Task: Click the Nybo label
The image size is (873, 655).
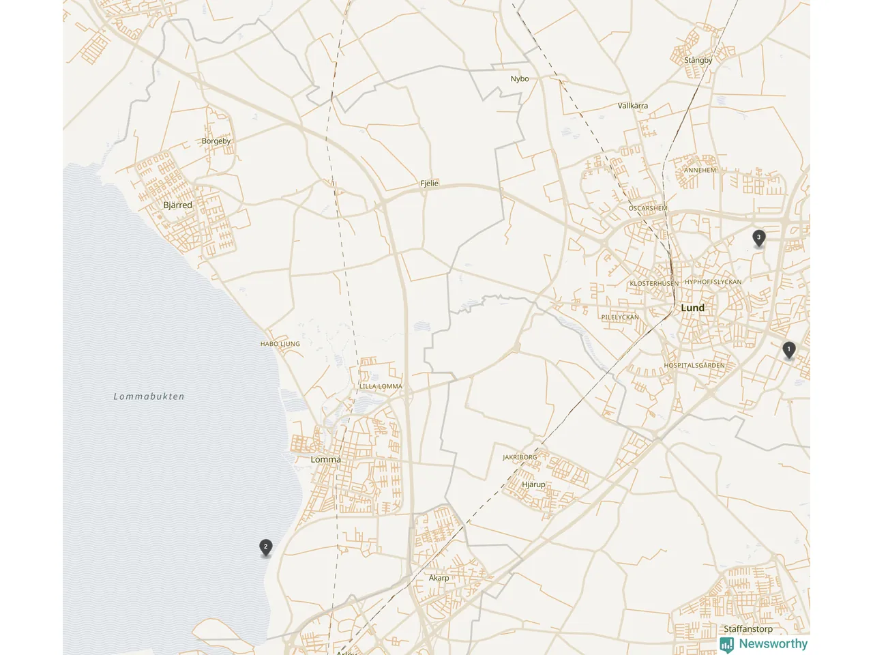Action: [520, 78]
